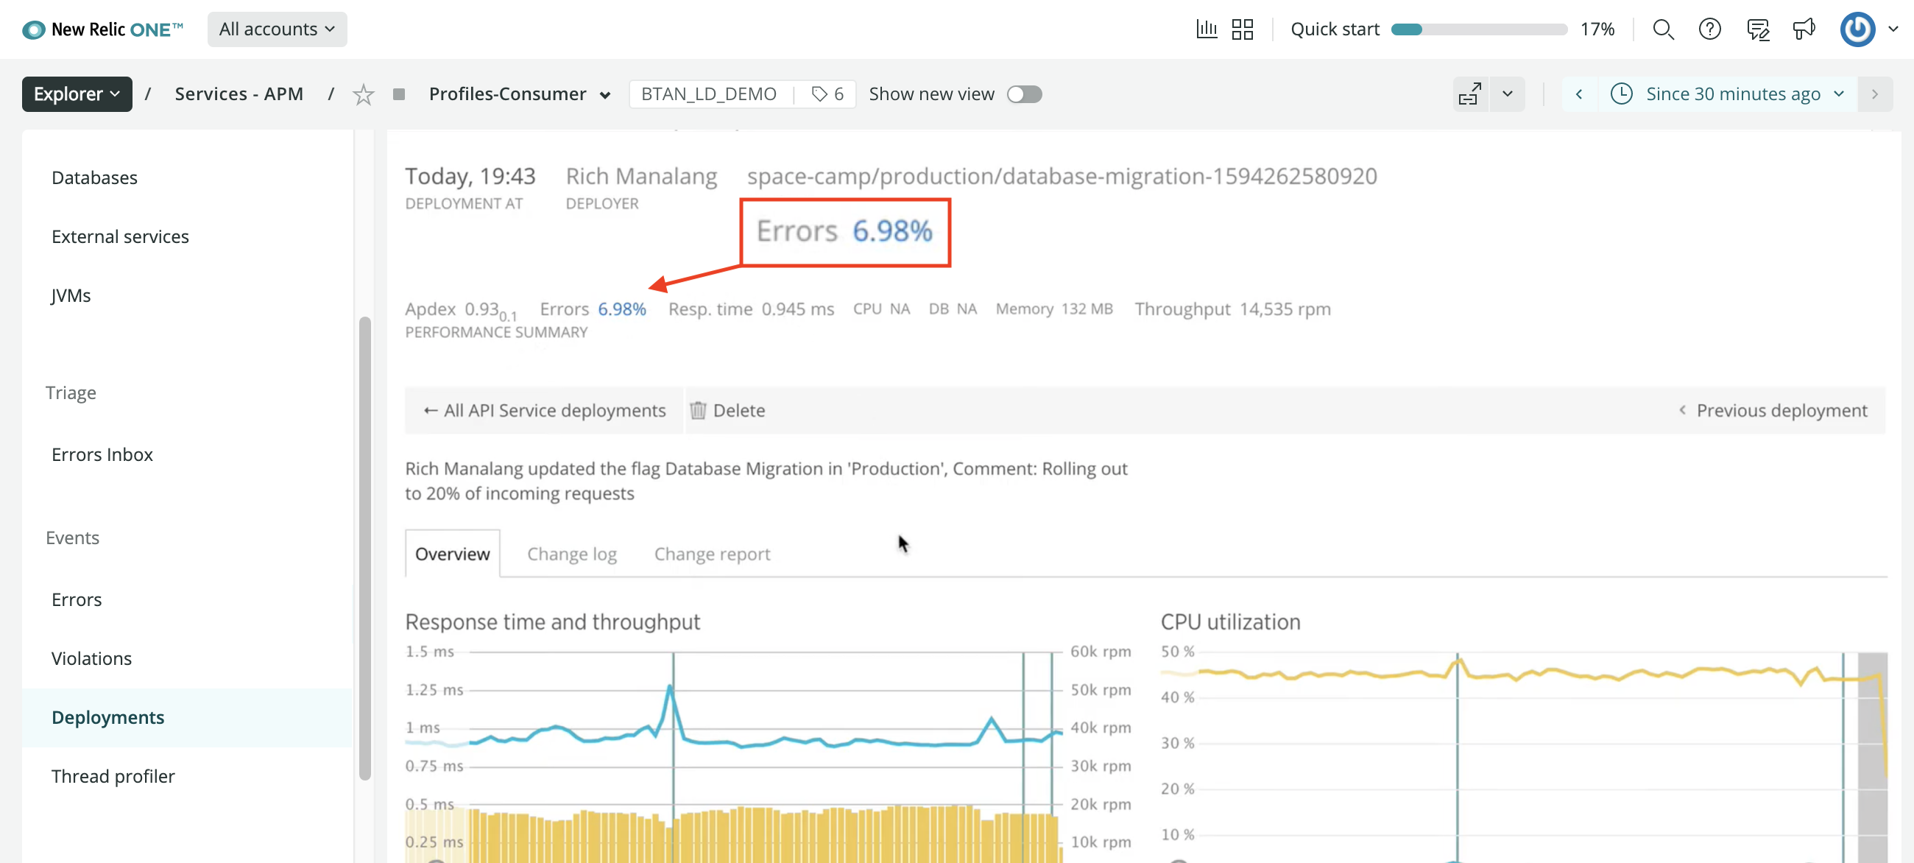The width and height of the screenshot is (1914, 863).
Task: Open the feedback icon in the header
Action: 1758,29
